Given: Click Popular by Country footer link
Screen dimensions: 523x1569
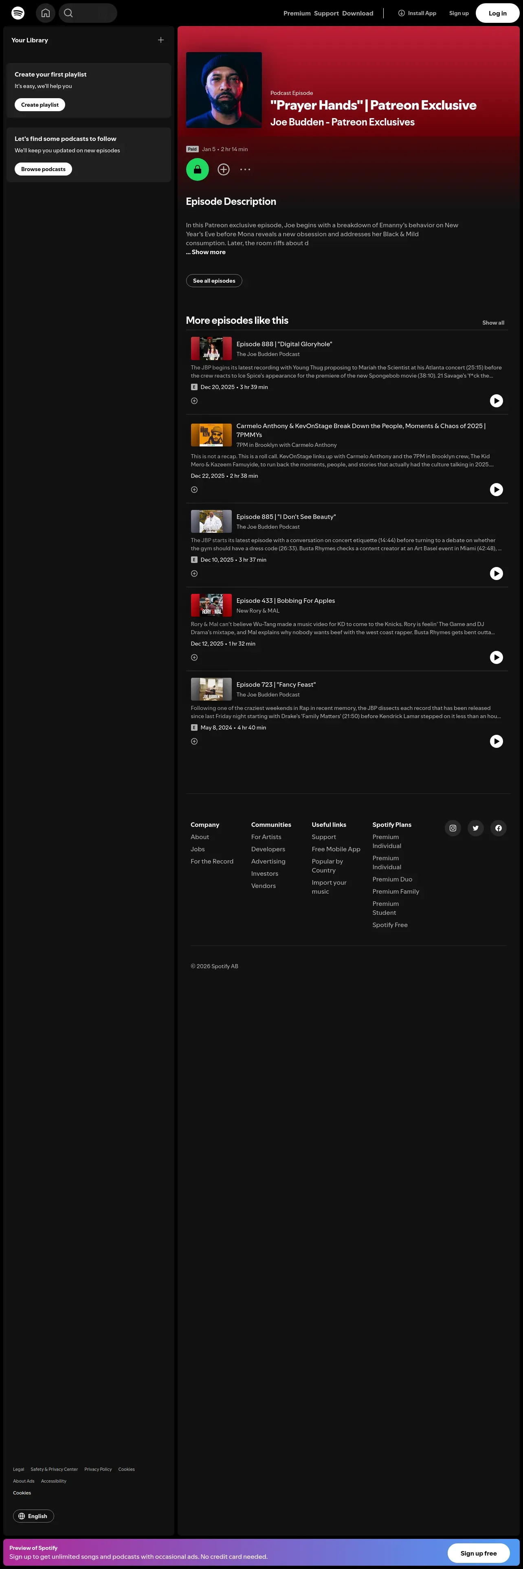Looking at the screenshot, I should (x=327, y=866).
